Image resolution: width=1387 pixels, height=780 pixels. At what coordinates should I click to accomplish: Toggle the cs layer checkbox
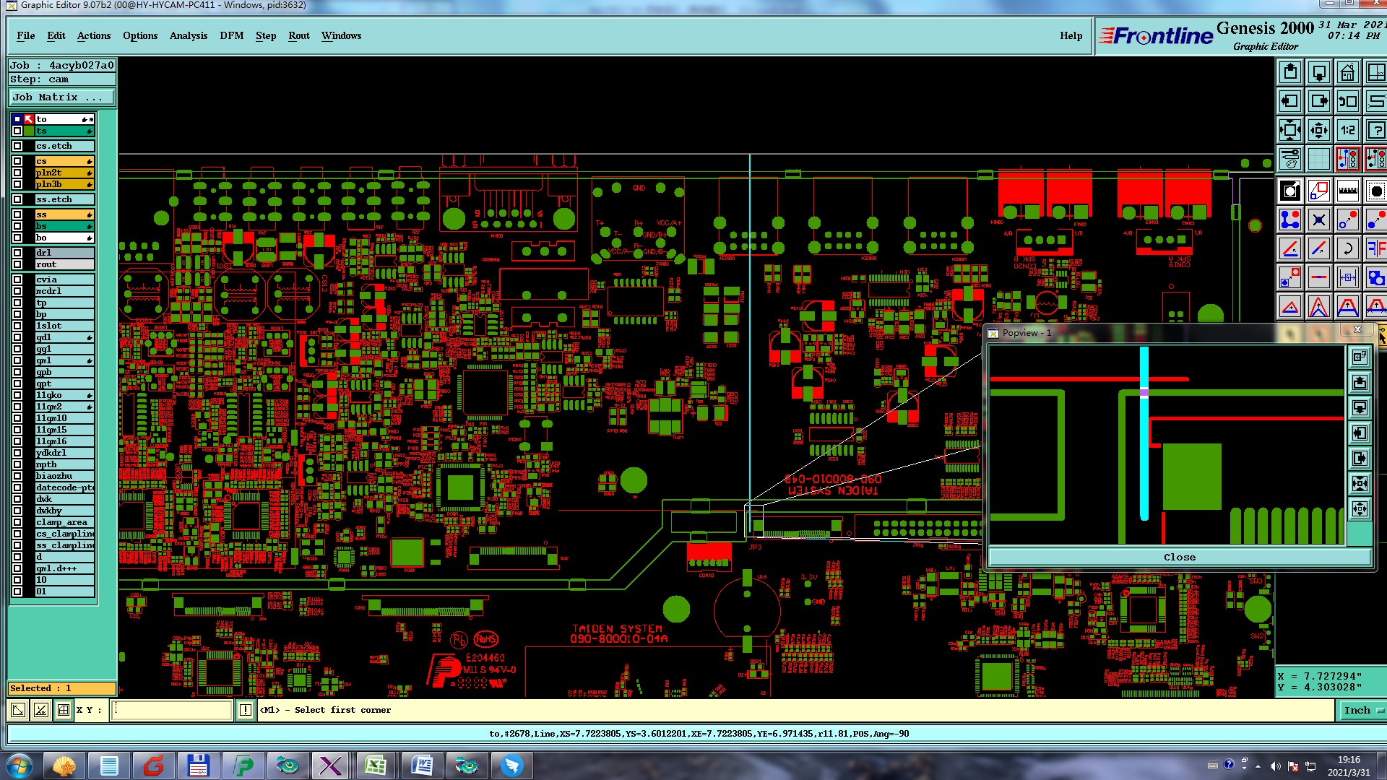[x=17, y=161]
